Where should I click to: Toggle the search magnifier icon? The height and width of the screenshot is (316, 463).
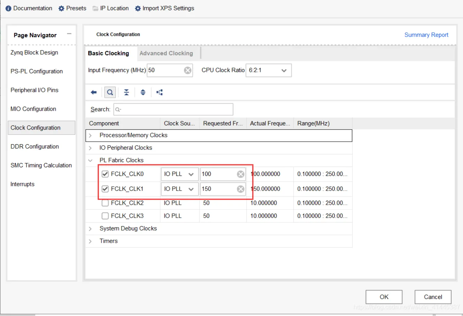tap(110, 92)
